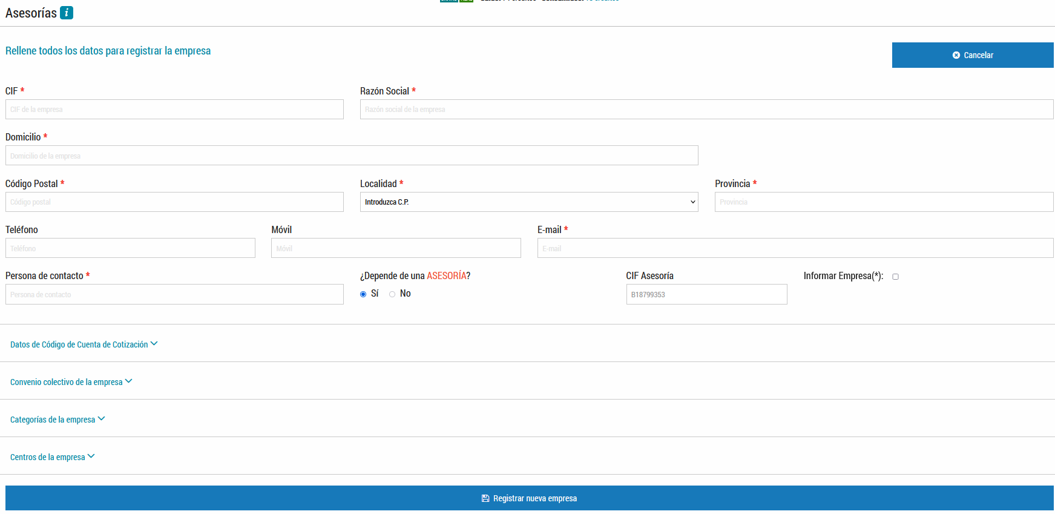Expand Datos de Código de Cuenta de Cotización
1055x514 pixels.
[x=84, y=344]
